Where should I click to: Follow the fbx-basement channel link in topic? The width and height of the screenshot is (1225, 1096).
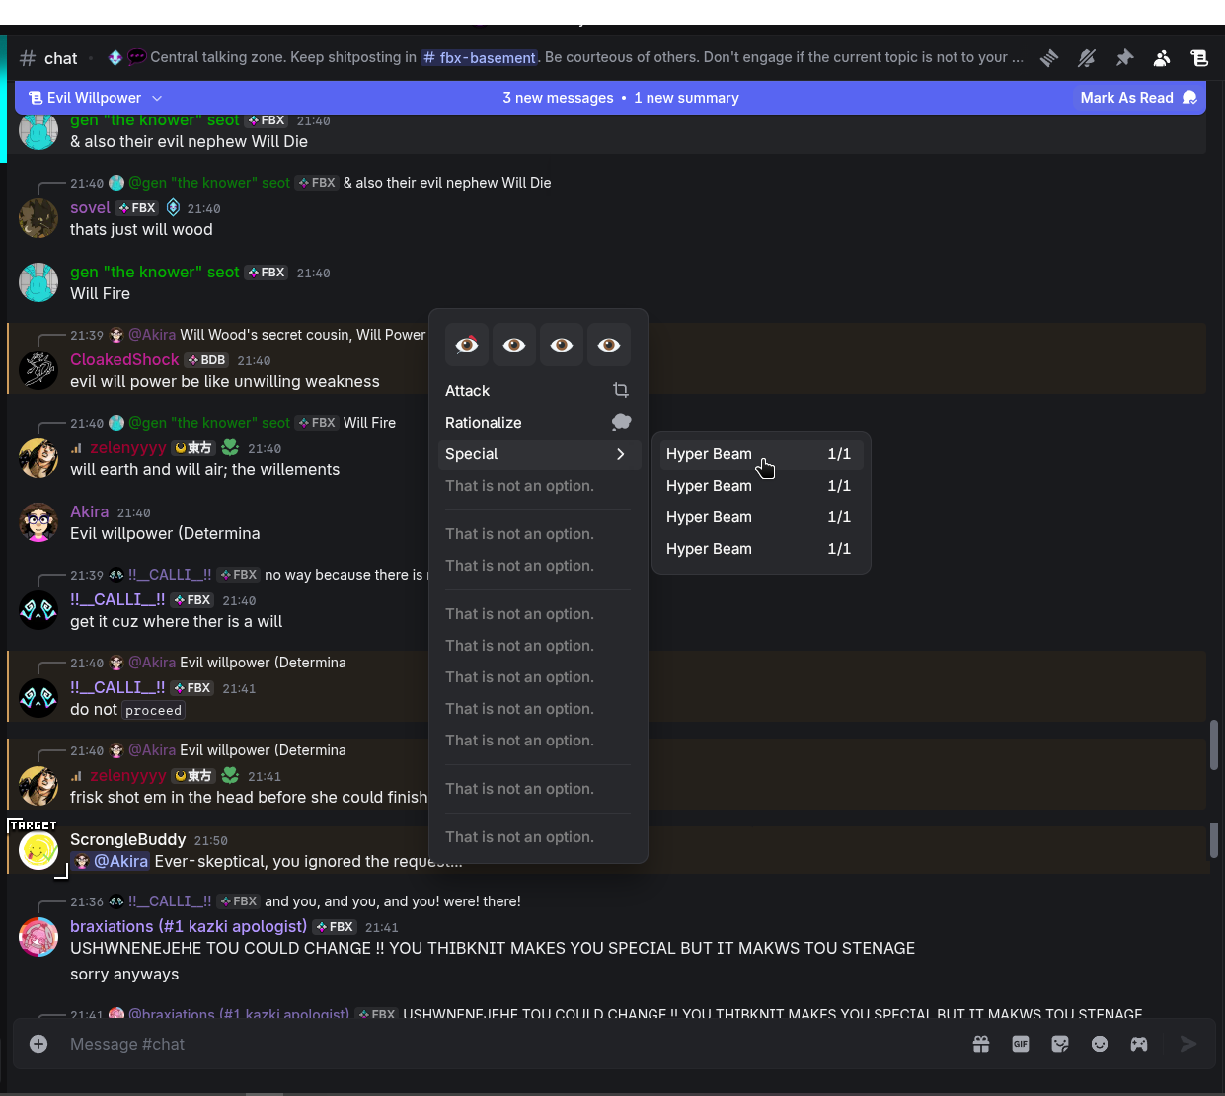click(480, 58)
